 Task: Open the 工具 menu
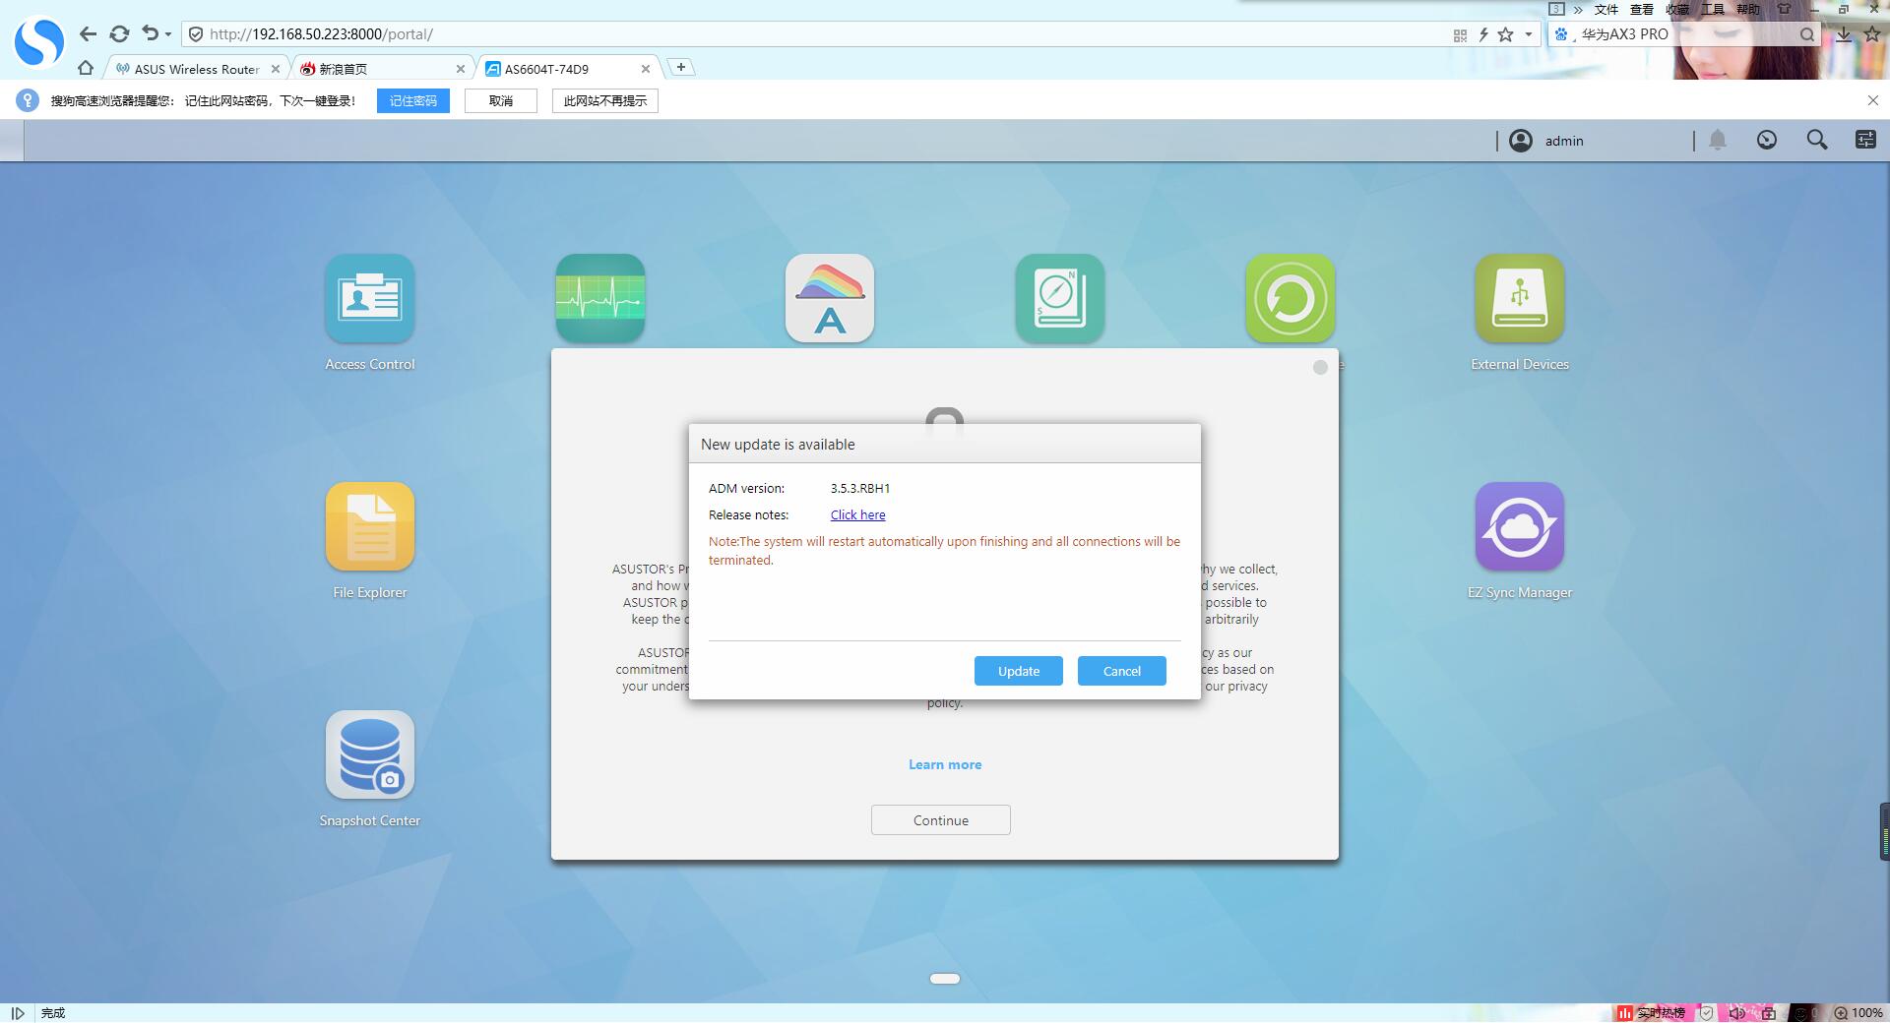(x=1713, y=9)
